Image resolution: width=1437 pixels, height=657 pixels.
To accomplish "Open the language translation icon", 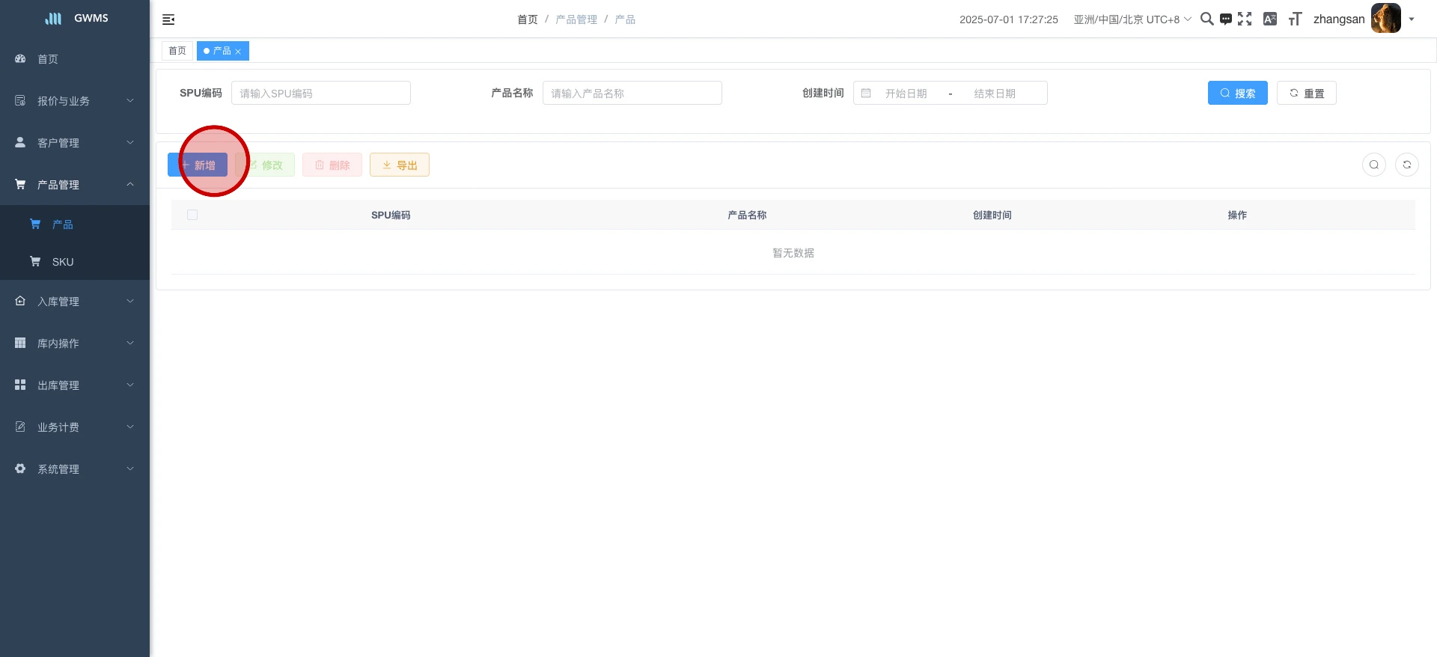I will point(1270,19).
